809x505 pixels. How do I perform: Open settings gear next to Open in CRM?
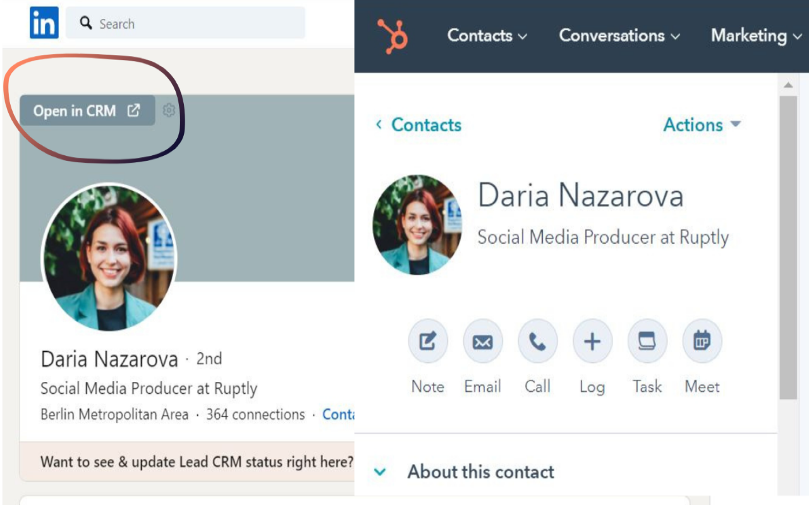(168, 110)
